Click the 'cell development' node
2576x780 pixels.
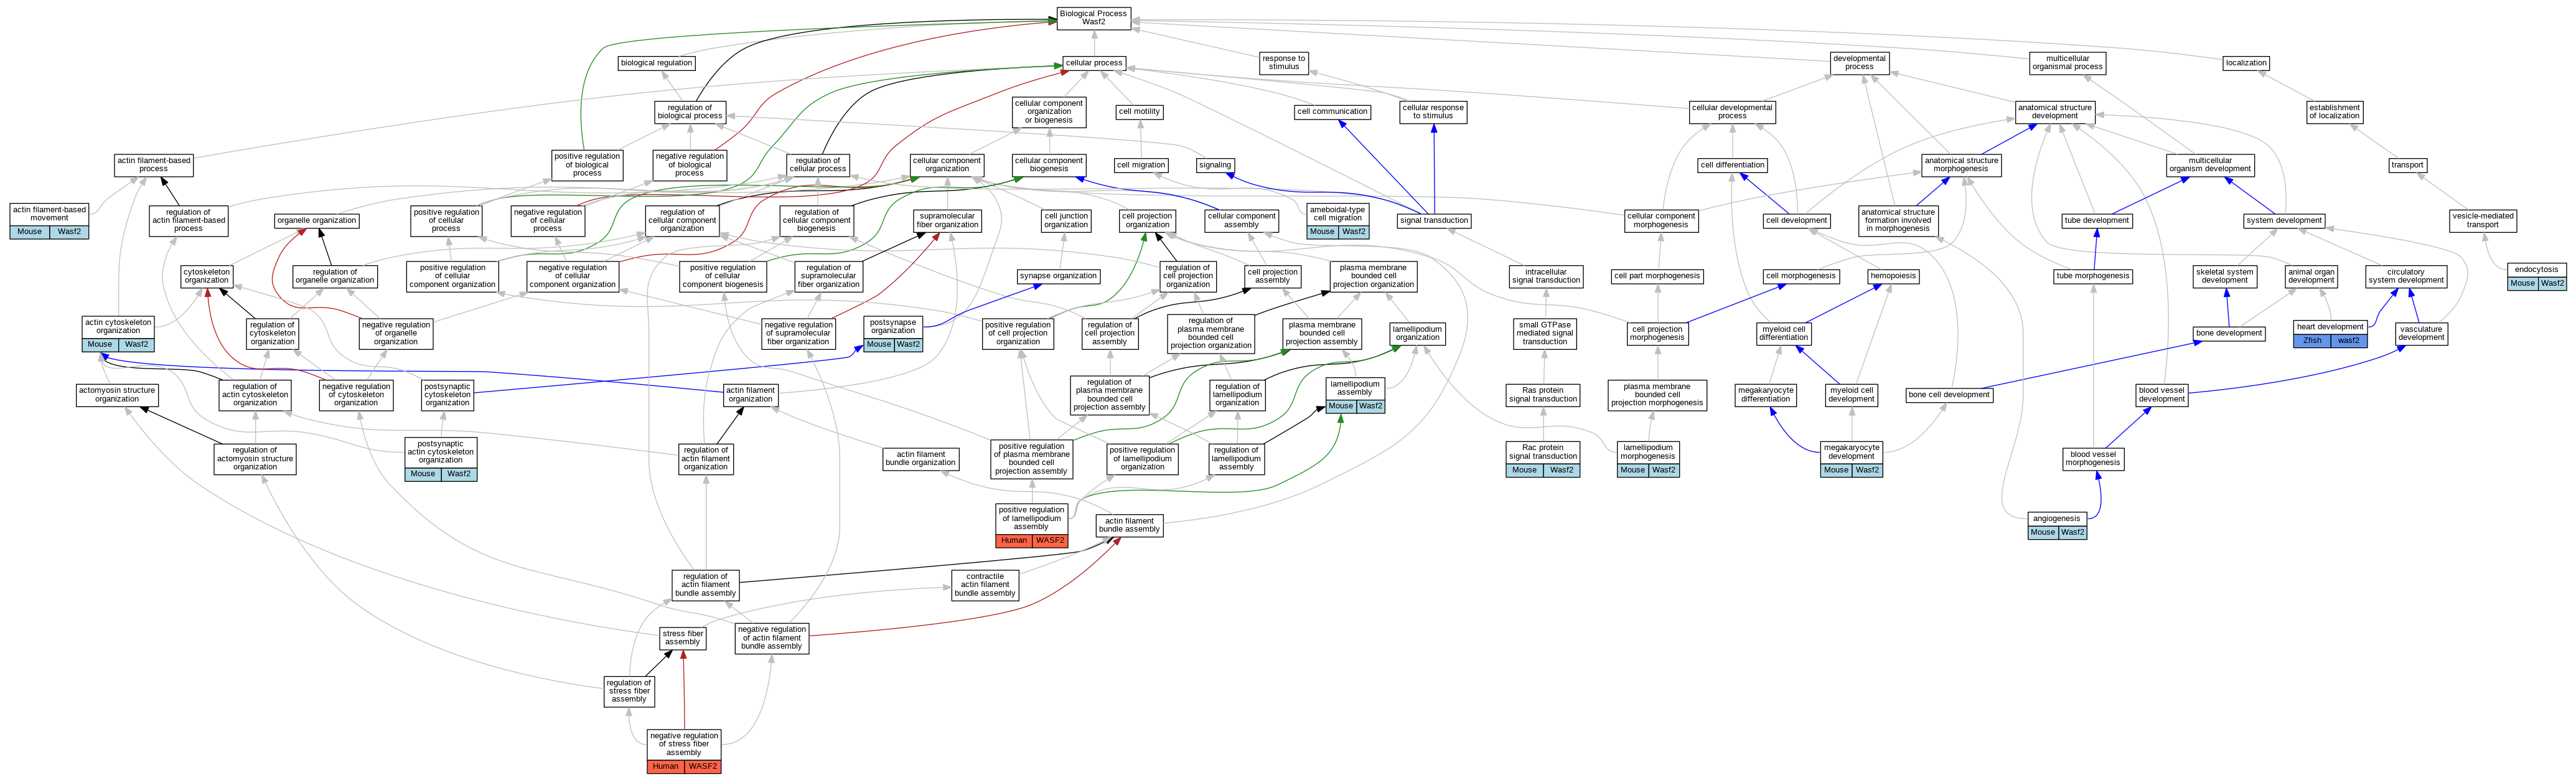click(x=1796, y=221)
